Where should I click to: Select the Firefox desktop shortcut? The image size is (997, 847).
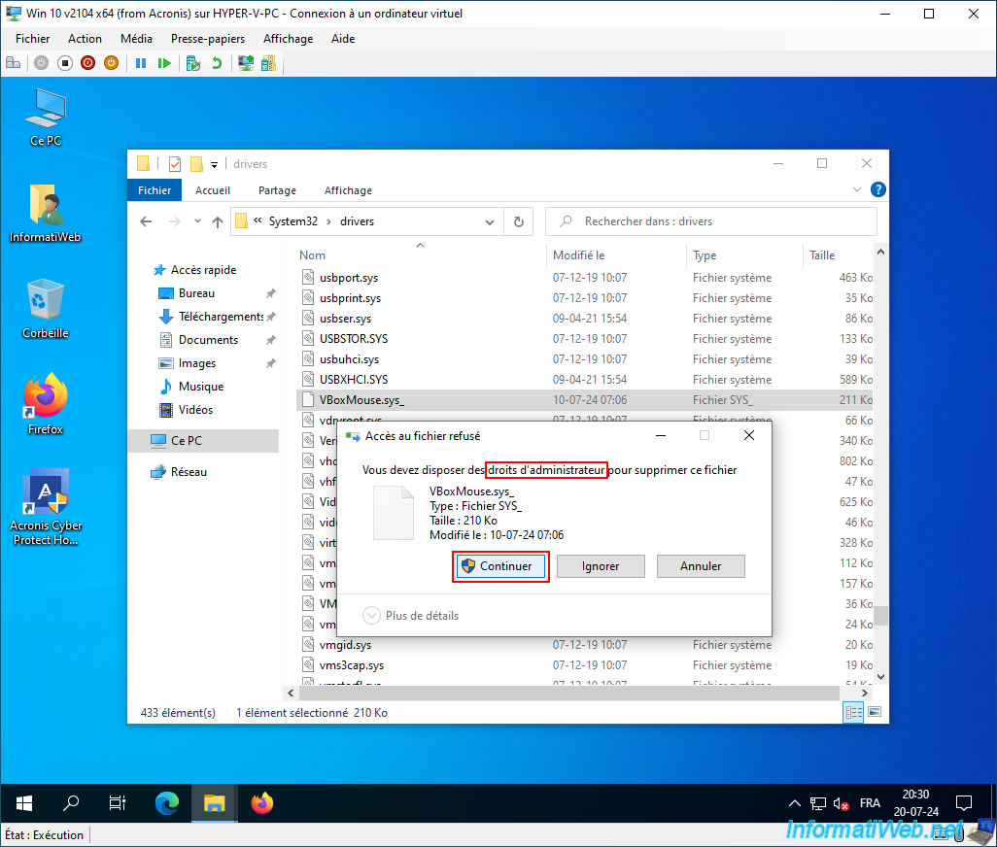45,404
